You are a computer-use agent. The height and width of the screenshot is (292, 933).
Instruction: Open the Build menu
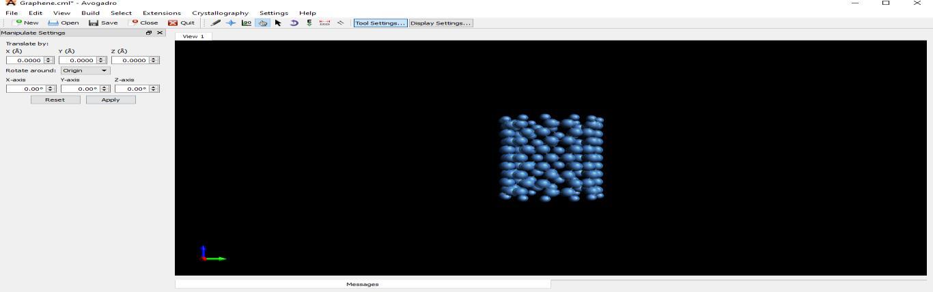pyautogui.click(x=90, y=12)
